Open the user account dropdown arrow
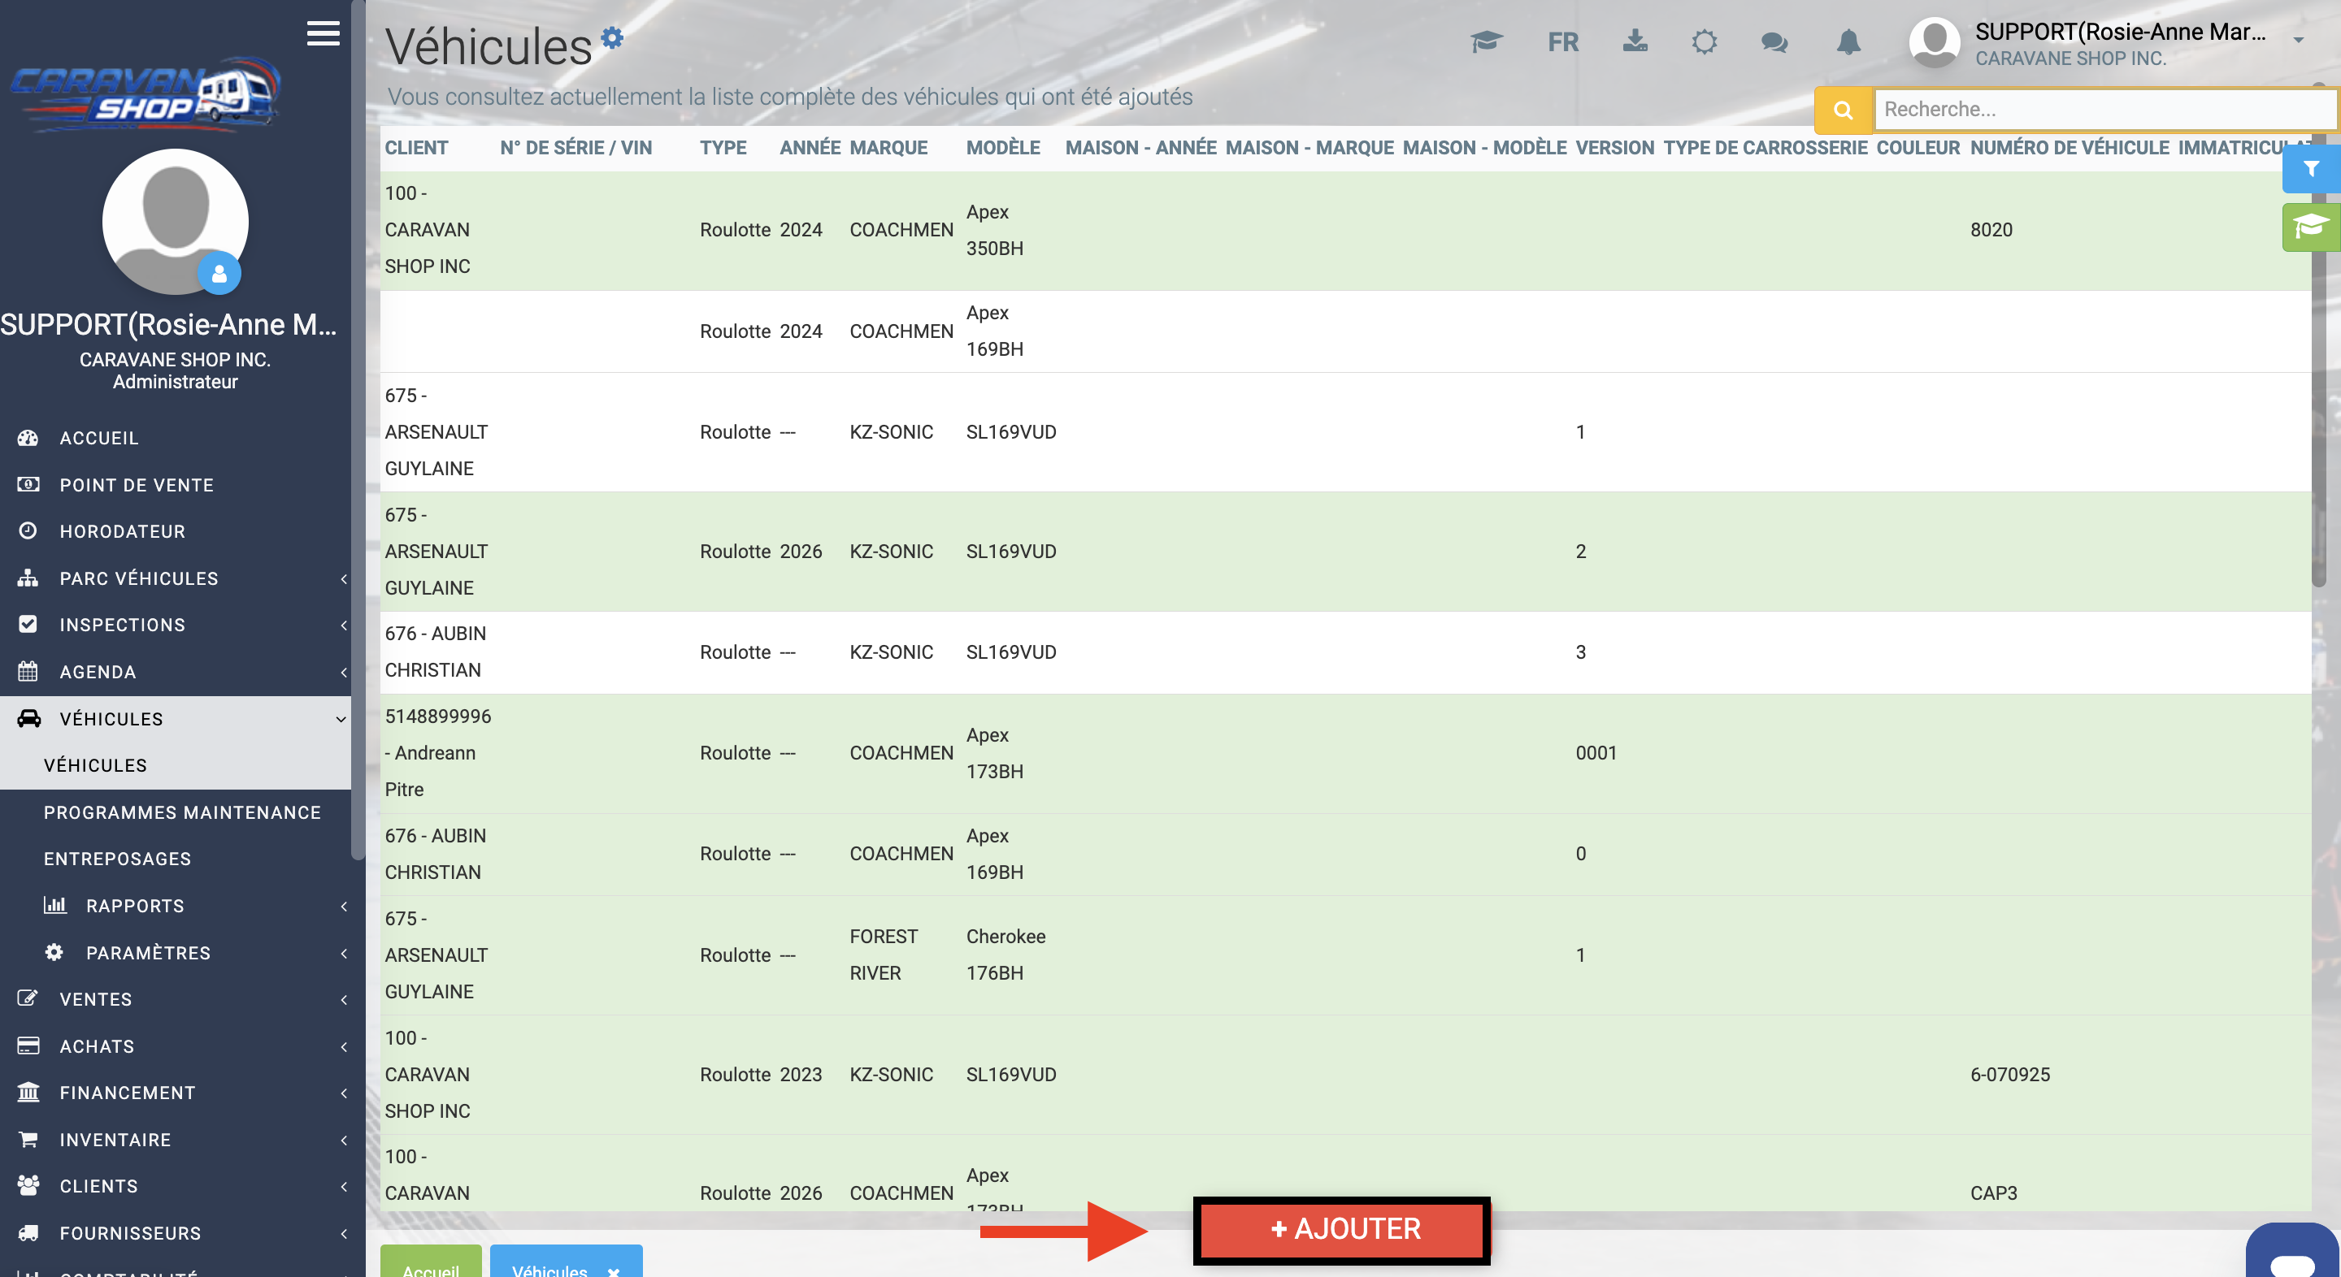2341x1277 pixels. [x=2298, y=40]
